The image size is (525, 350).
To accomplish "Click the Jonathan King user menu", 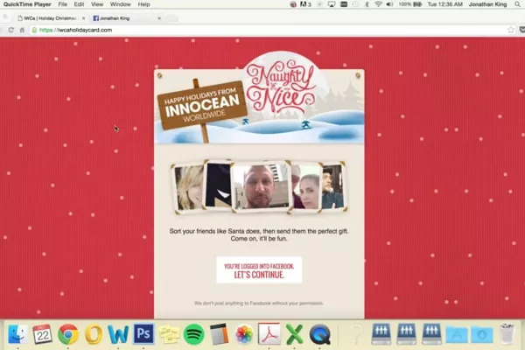I will 487,4.
